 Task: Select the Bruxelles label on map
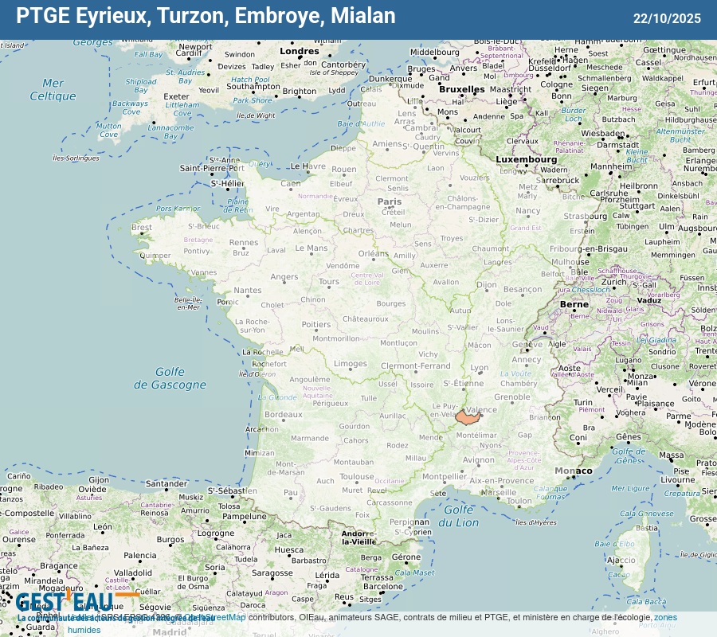coord(461,89)
